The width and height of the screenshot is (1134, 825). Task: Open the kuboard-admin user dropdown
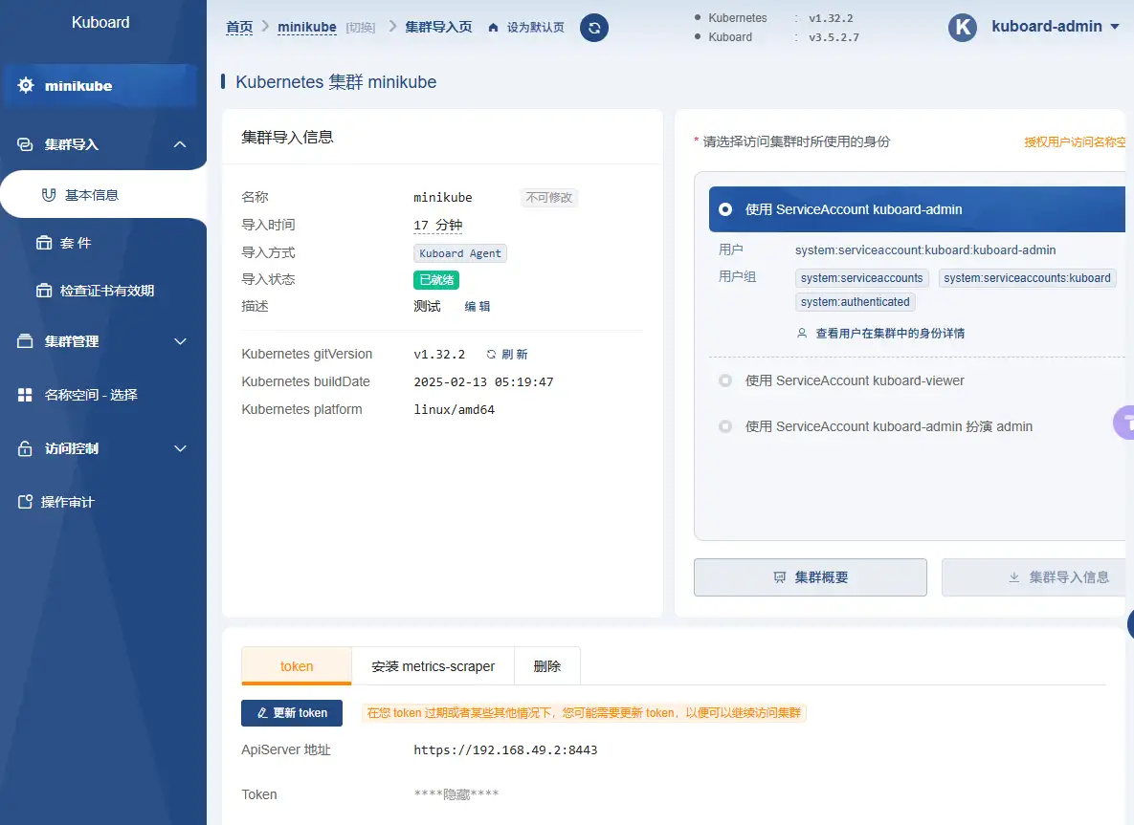(1056, 27)
